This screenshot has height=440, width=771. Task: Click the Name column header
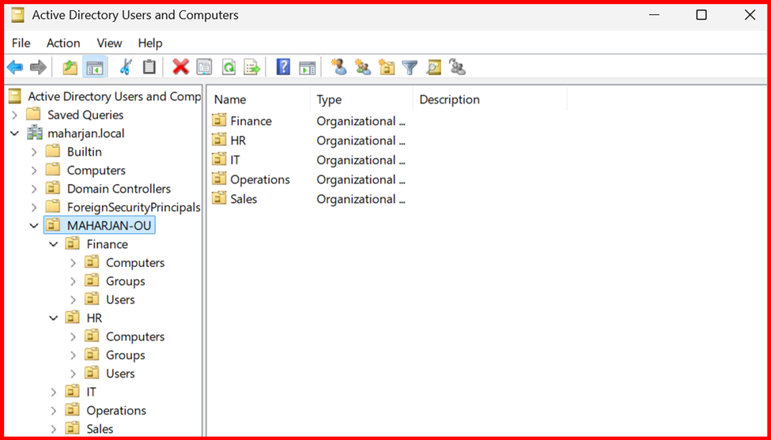click(x=230, y=100)
